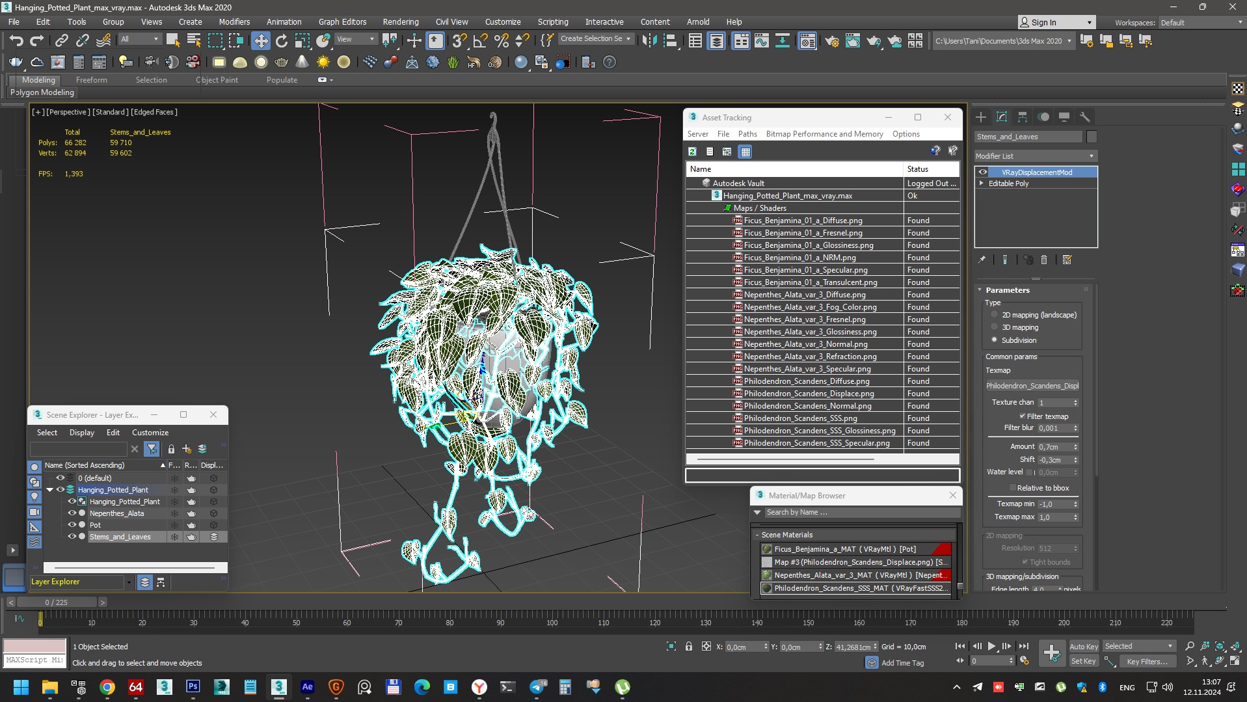Click the object color swatch beside Stems_and_Leaves name
The width and height of the screenshot is (1247, 702).
tap(1092, 137)
